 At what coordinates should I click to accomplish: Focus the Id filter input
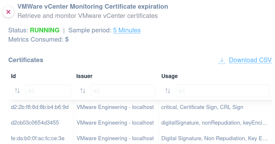click(48, 91)
